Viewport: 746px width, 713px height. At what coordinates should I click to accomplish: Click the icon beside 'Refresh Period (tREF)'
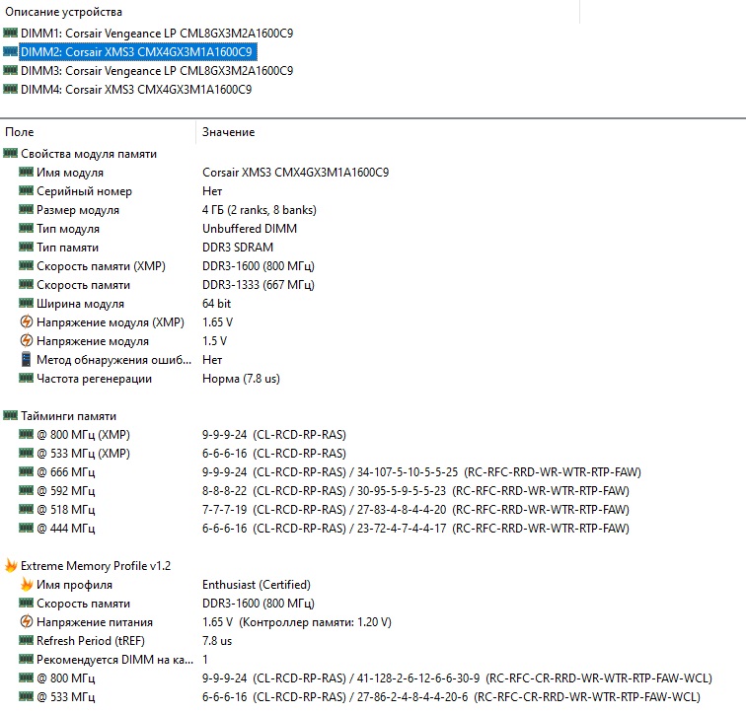(27, 640)
